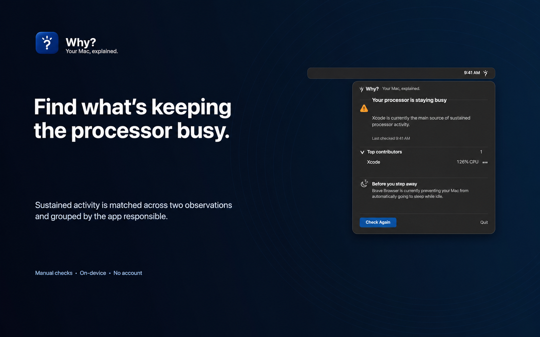Click the 126% CPU reading
The width and height of the screenshot is (540, 337).
[x=467, y=162]
